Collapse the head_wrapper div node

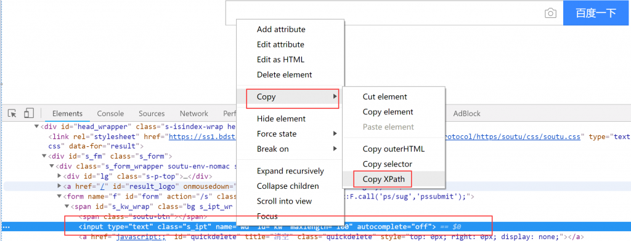37,127
